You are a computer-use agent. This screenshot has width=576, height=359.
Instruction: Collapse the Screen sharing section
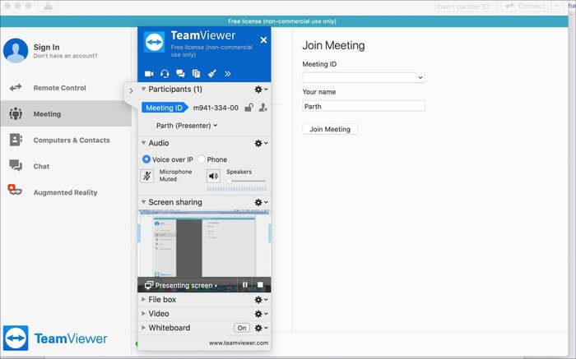[x=144, y=202]
